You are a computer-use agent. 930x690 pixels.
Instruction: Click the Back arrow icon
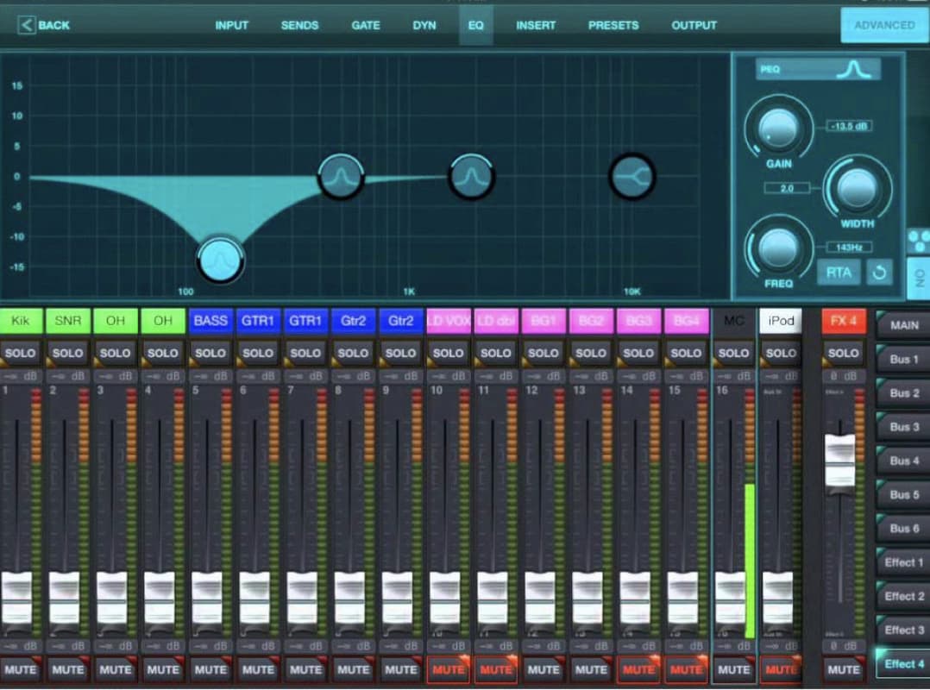(x=27, y=25)
